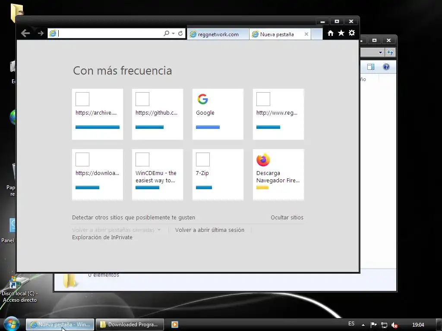Toggle preview pane icon in Explorer window

click(371, 67)
